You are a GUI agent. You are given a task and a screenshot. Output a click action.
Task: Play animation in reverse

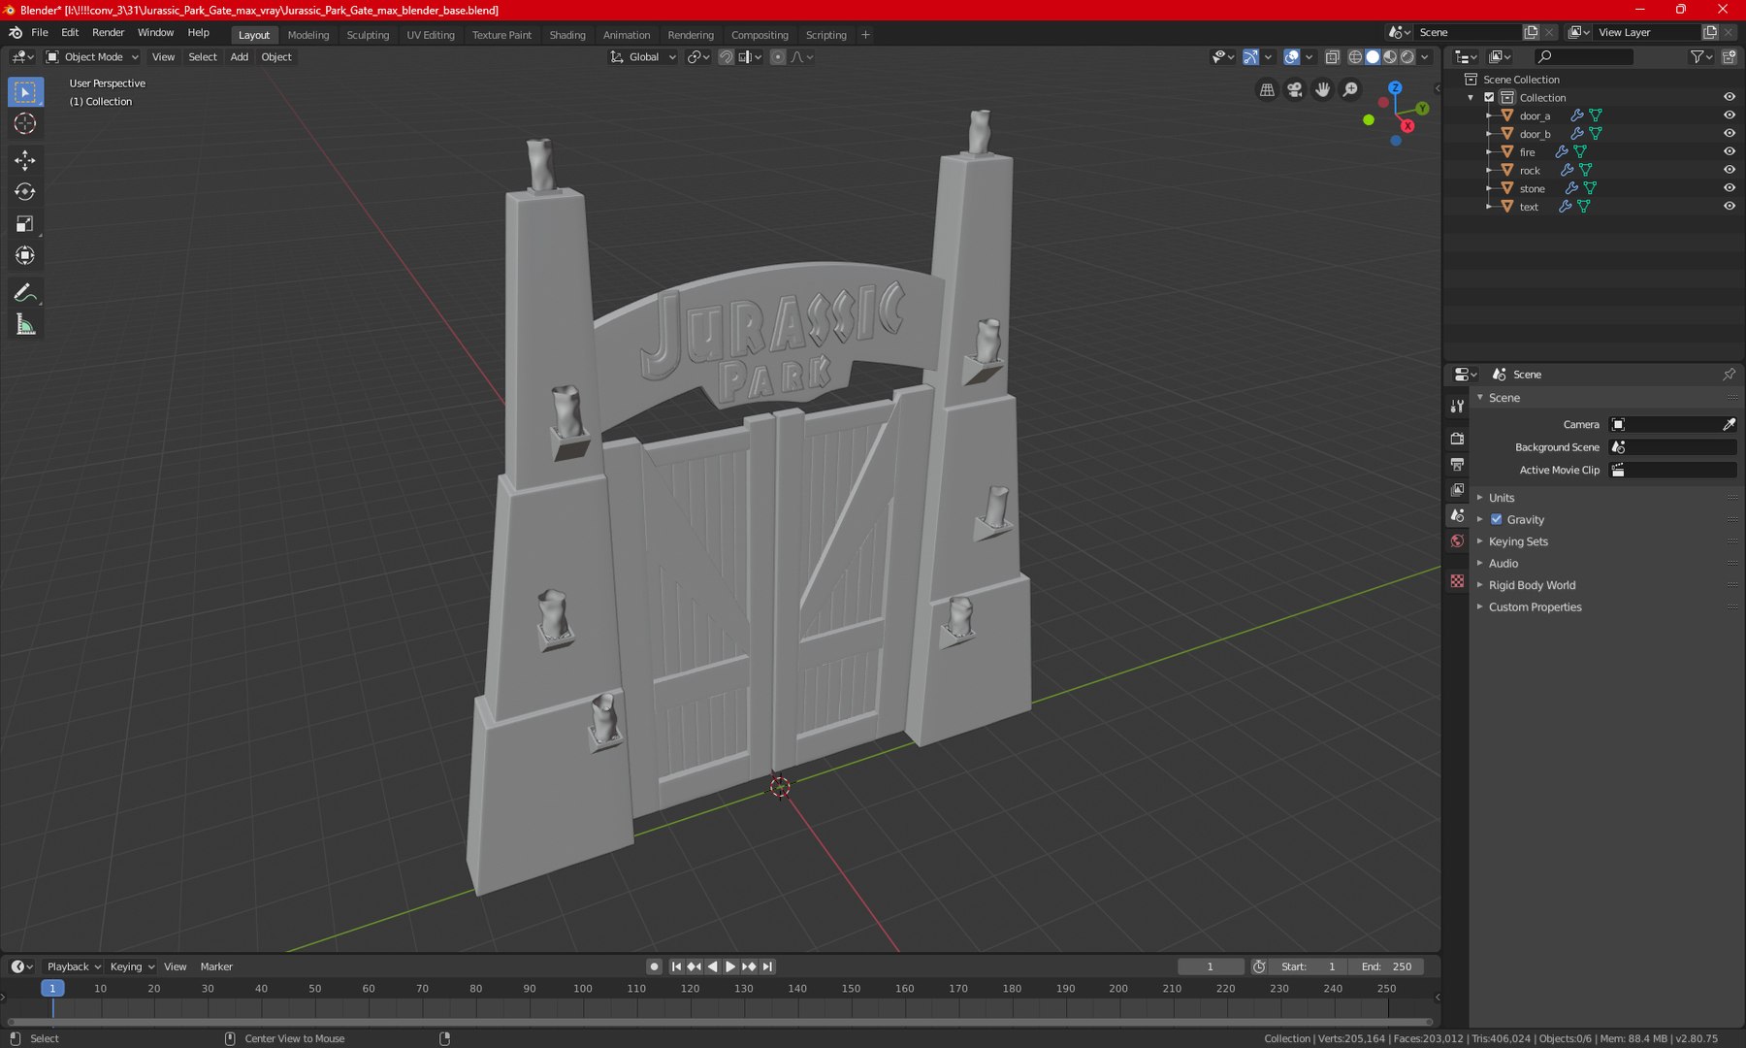tap(713, 966)
